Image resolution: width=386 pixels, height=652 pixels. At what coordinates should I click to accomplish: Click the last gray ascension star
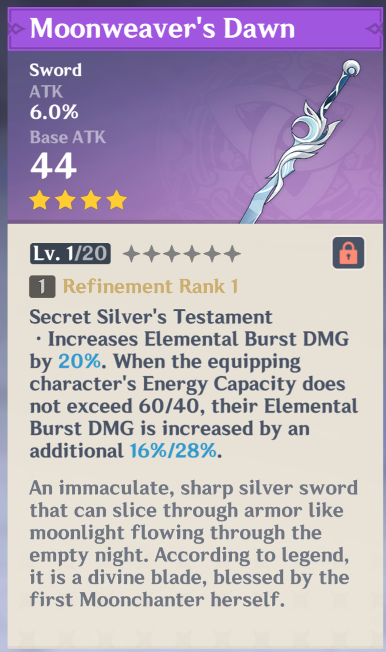[232, 253]
